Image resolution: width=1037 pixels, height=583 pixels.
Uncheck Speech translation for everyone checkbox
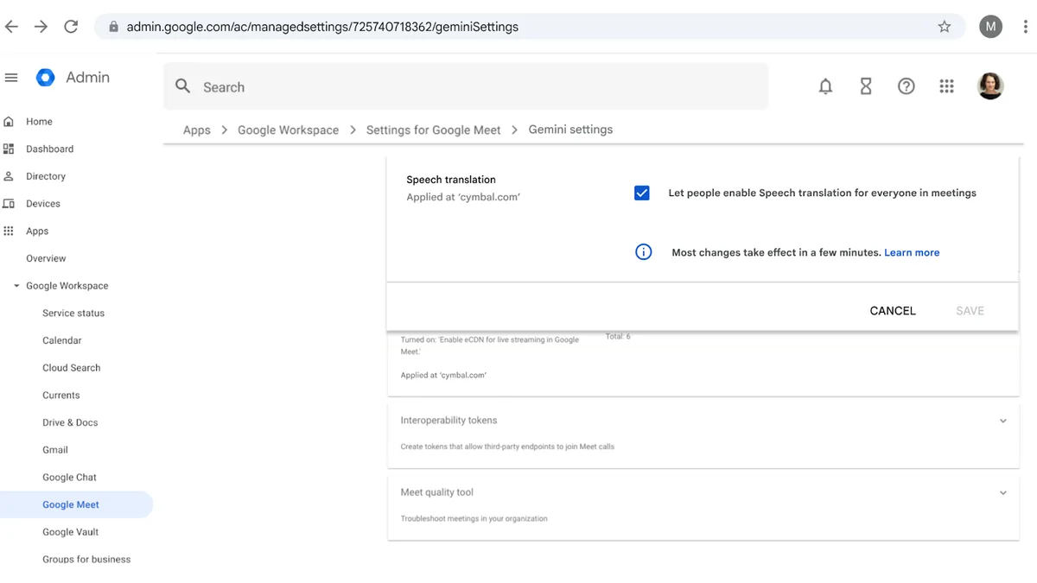pyautogui.click(x=641, y=193)
